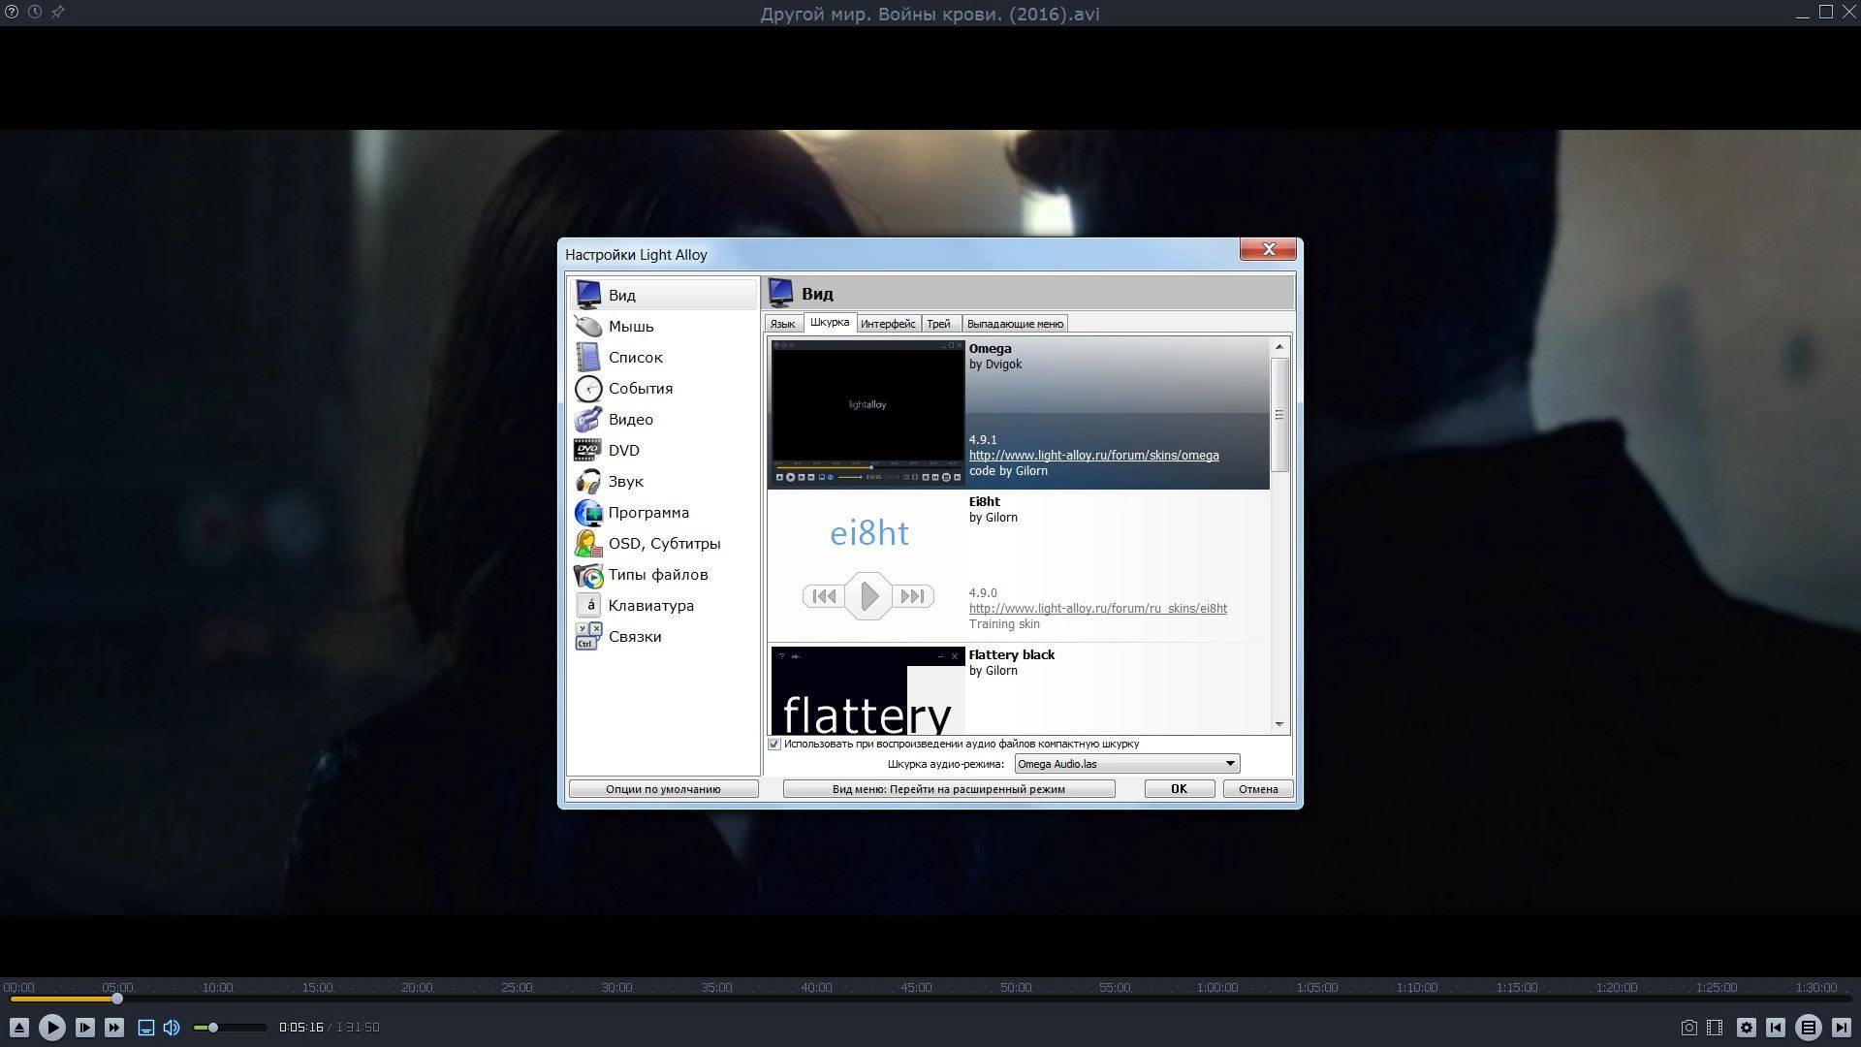Viewport: 1861px width, 1047px height.
Task: Select the Вид settings category
Action: point(664,295)
